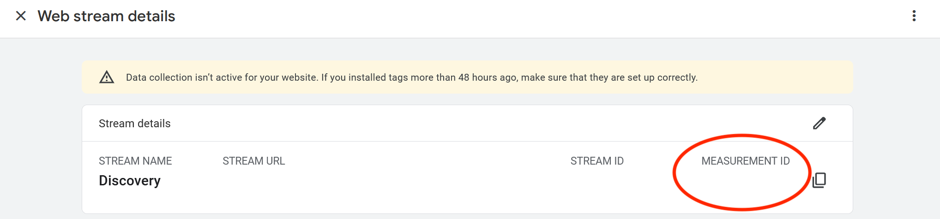This screenshot has width=940, height=219.
Task: Click the pencil edit stream details icon
Action: pyautogui.click(x=819, y=123)
